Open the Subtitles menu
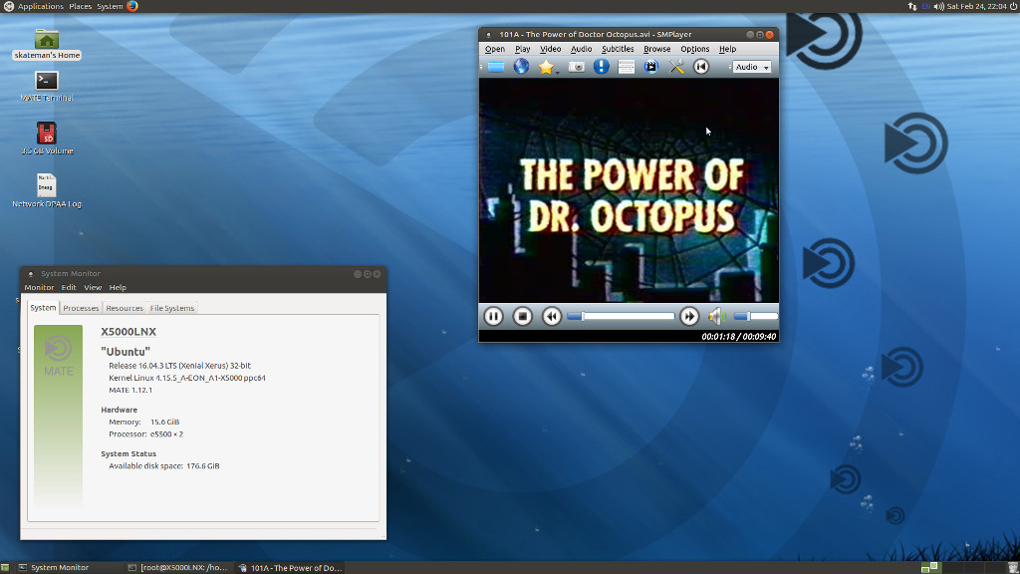The width and height of the screenshot is (1020, 574). (618, 49)
